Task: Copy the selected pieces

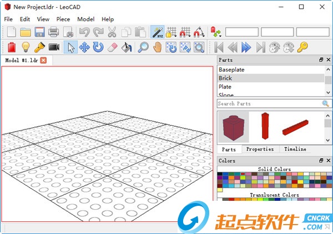Action: [127, 32]
